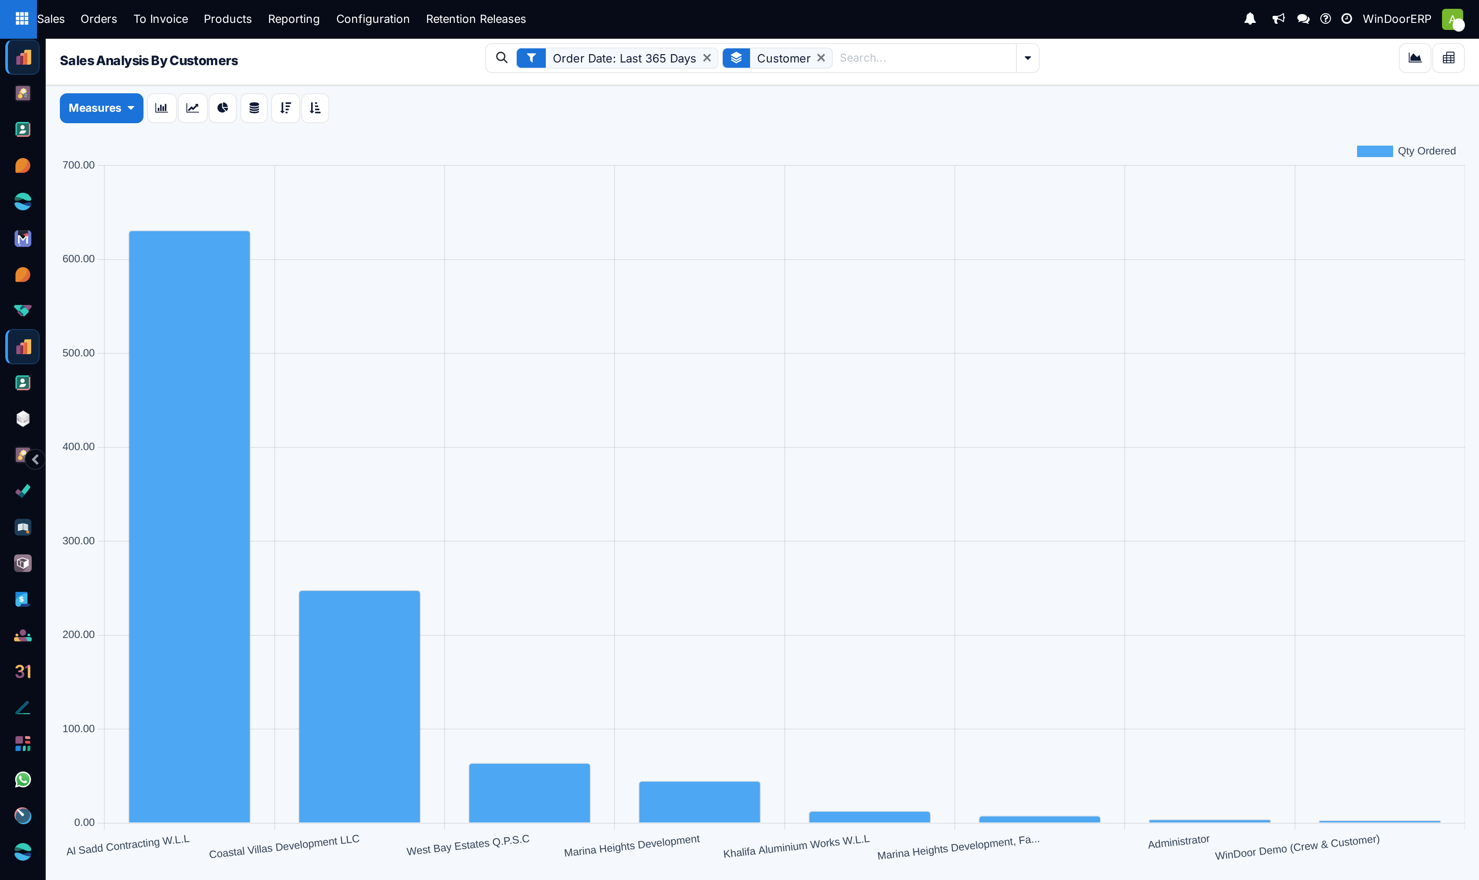Click the Order Date: Last 365 Days facet text
This screenshot has height=880, width=1479.
(624, 58)
